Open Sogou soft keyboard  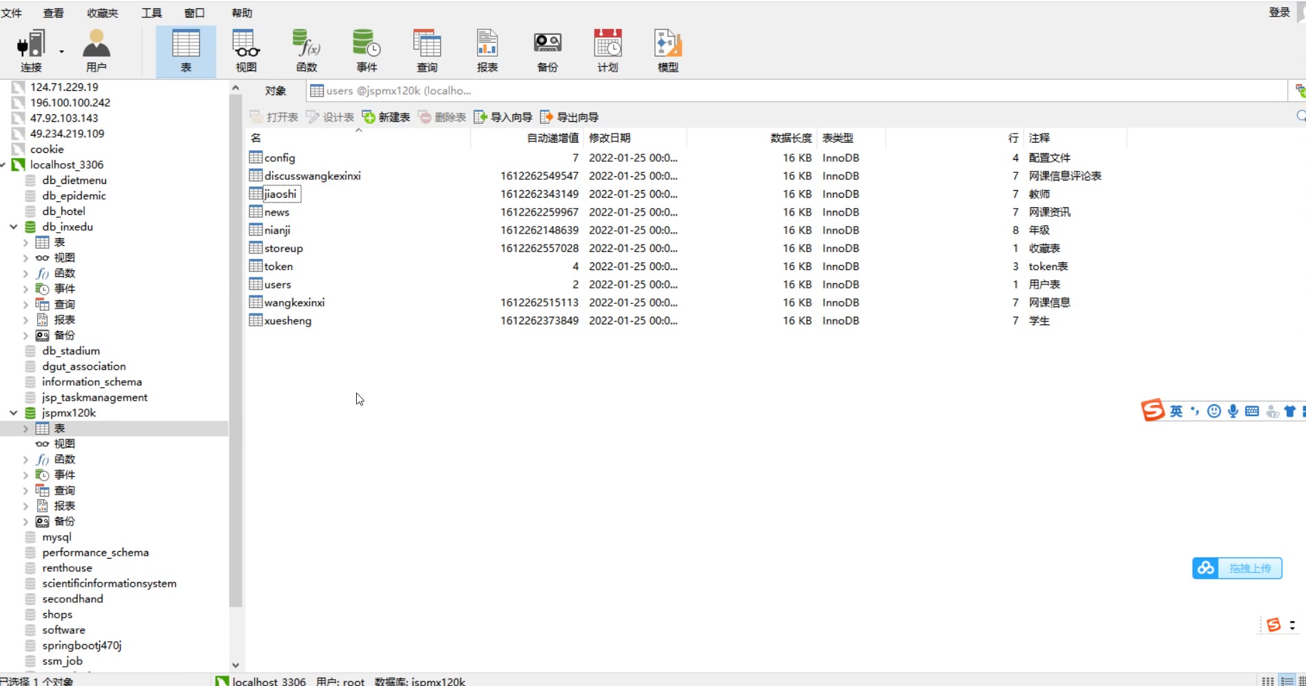pos(1252,411)
